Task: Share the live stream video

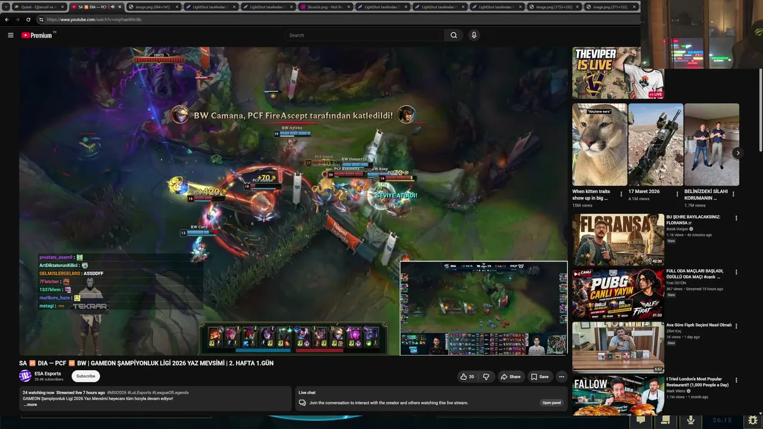Action: click(x=510, y=377)
